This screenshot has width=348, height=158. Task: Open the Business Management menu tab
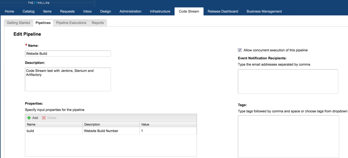[264, 11]
